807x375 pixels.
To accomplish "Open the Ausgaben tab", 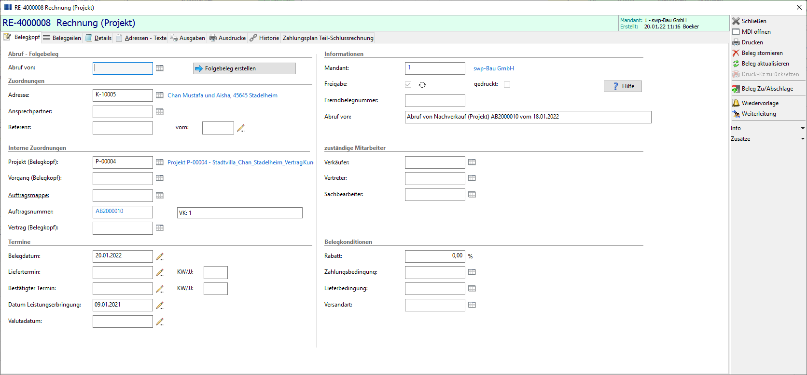I will pyautogui.click(x=188, y=38).
